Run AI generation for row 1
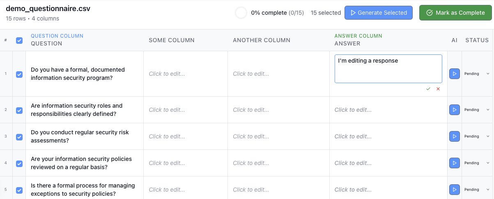The width and height of the screenshot is (494, 199). point(454,74)
